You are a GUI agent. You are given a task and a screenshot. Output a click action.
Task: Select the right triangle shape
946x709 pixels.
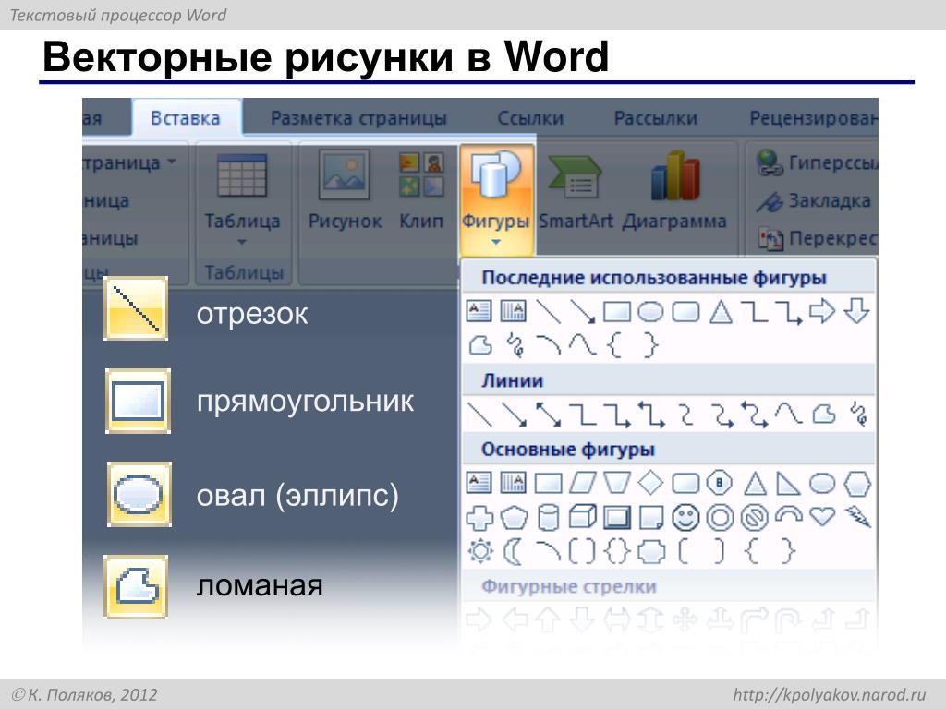[x=788, y=483]
